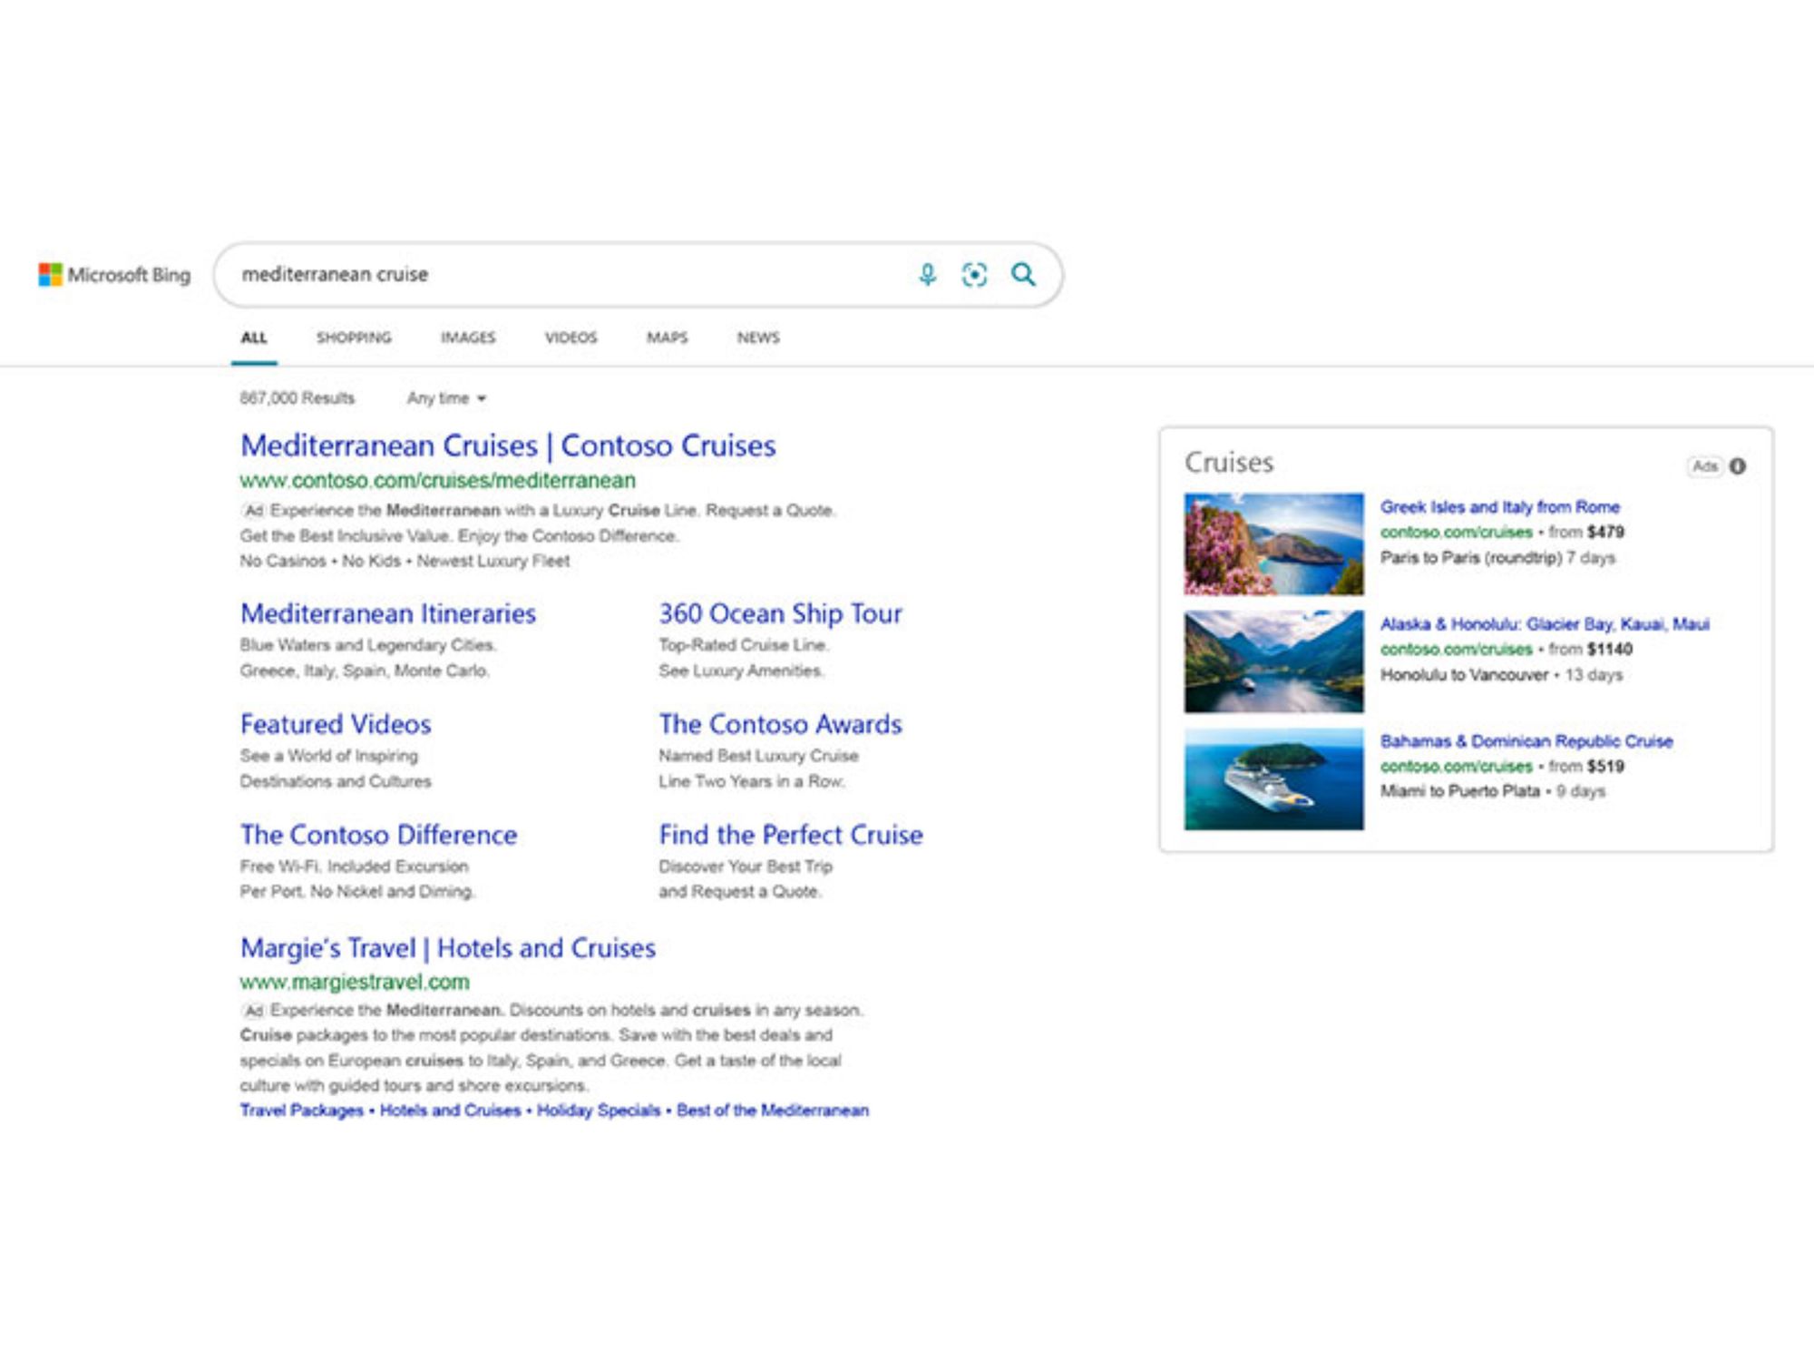
Task: Click contoso.com/cruises under Bahamas listing
Action: pos(1457,767)
